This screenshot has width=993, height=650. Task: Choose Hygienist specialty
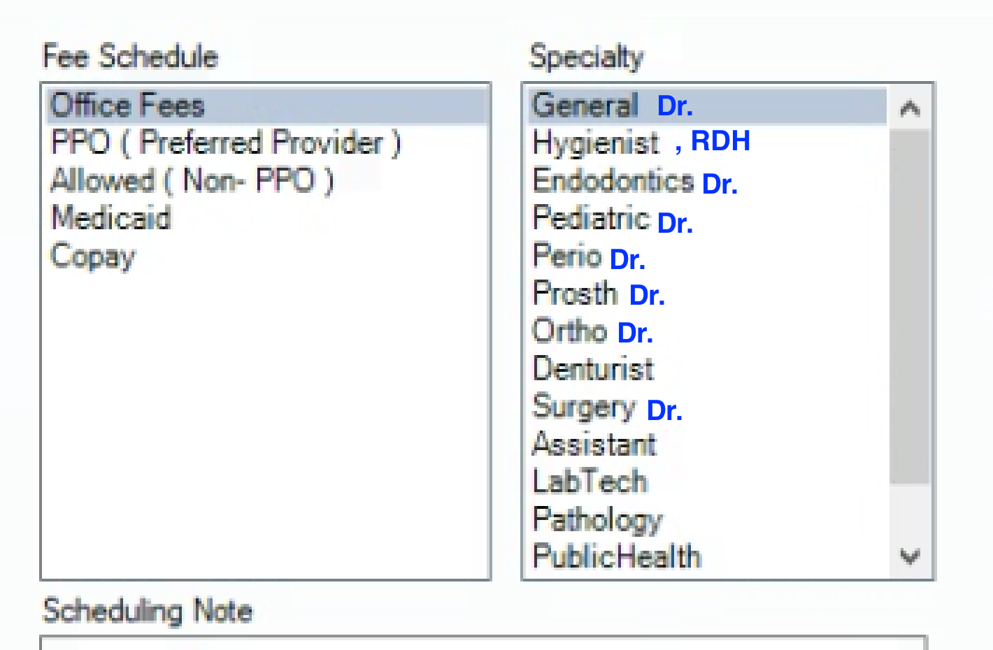(x=596, y=143)
